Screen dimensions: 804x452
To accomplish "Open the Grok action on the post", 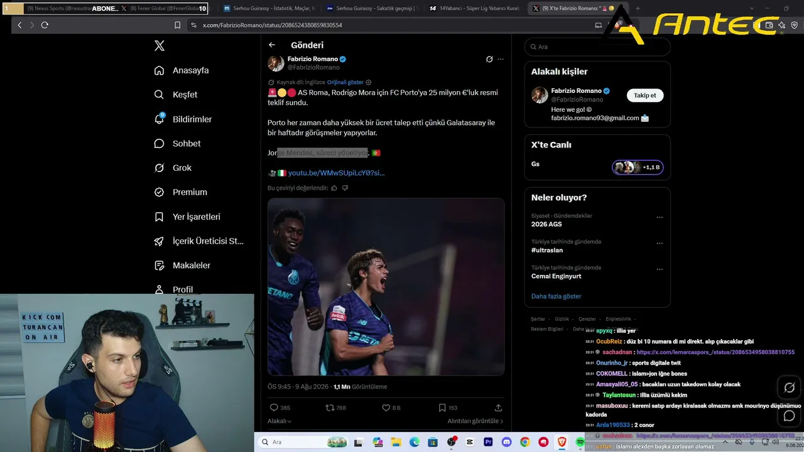I will (x=489, y=59).
